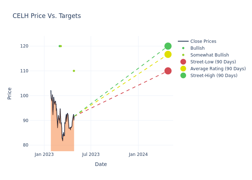The width and height of the screenshot is (252, 180).
Task: Click the Average Rating yellow marker on chart
Action: pyautogui.click(x=168, y=54)
